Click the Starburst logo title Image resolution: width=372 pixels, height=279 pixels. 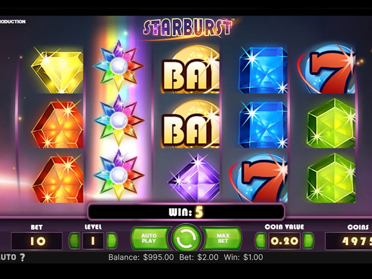click(187, 28)
